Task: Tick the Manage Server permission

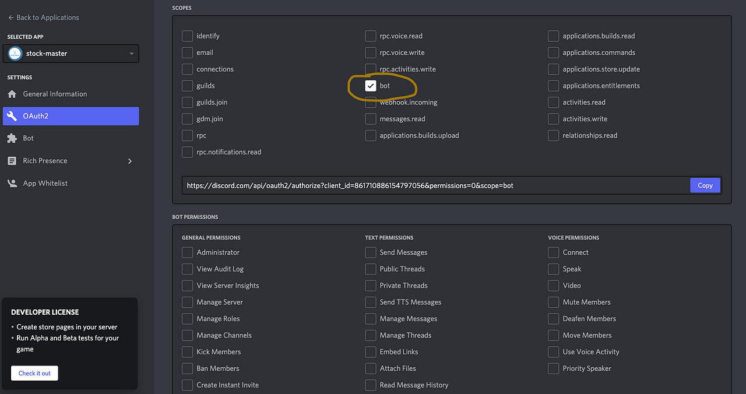Action: point(187,302)
